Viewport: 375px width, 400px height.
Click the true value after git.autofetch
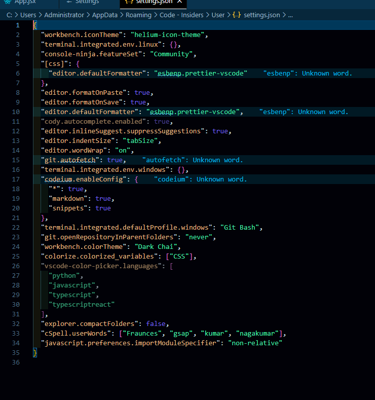pos(115,160)
